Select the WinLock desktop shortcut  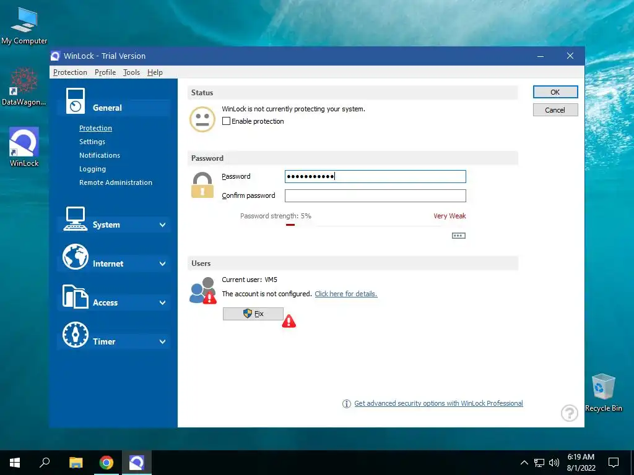point(24,147)
